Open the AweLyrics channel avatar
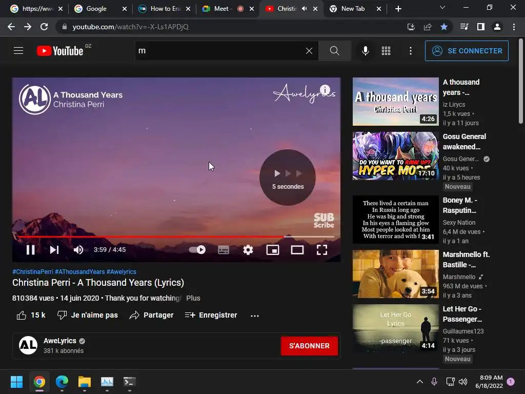525x394 pixels. pos(28,345)
